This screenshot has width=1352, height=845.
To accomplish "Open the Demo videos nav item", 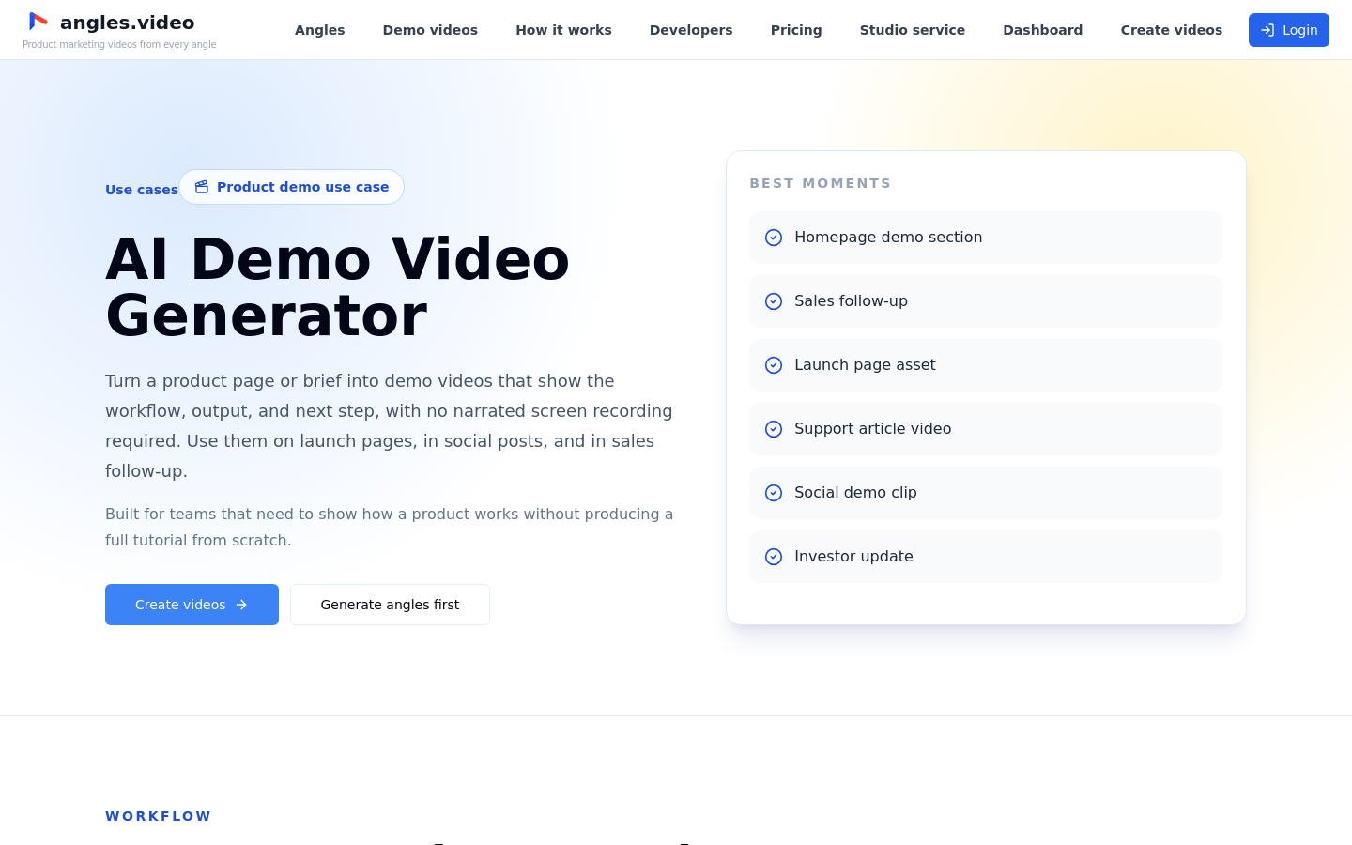I will (430, 30).
